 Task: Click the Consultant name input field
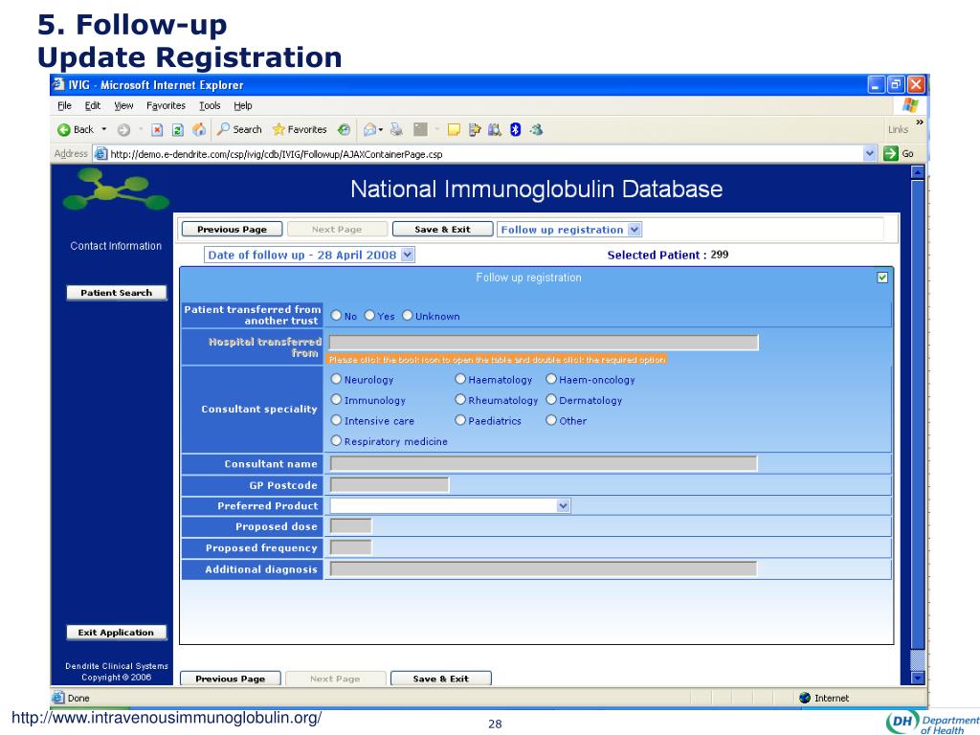click(544, 463)
